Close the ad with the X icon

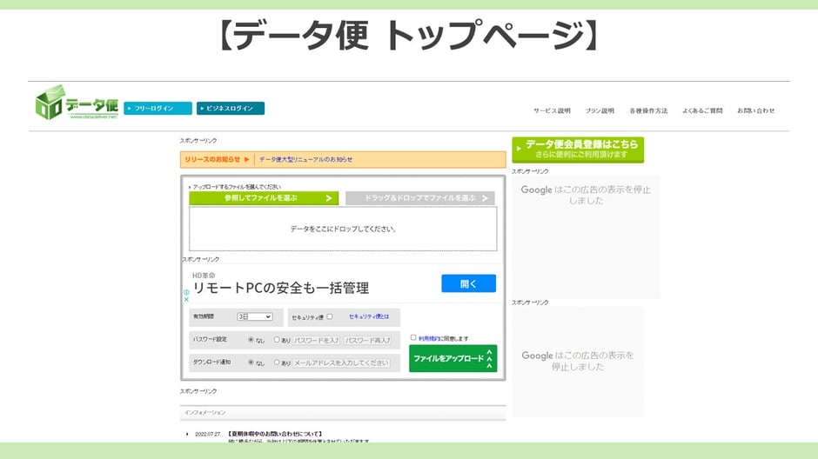[186, 300]
